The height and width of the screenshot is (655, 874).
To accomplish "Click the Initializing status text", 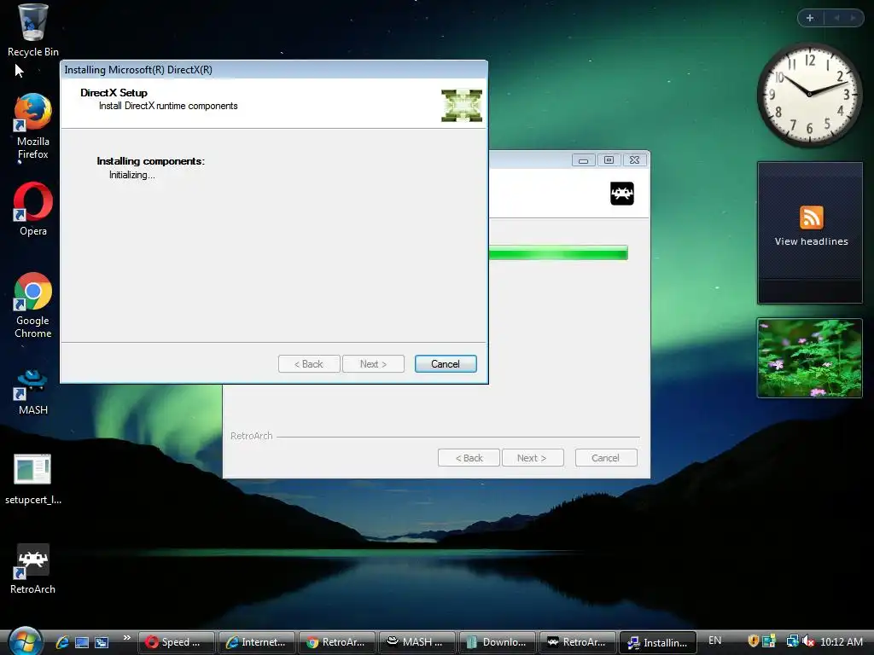I will [x=132, y=175].
